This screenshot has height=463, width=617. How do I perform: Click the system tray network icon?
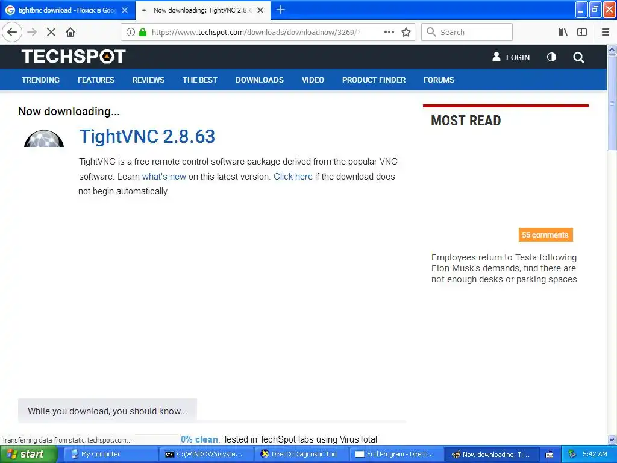(572, 454)
